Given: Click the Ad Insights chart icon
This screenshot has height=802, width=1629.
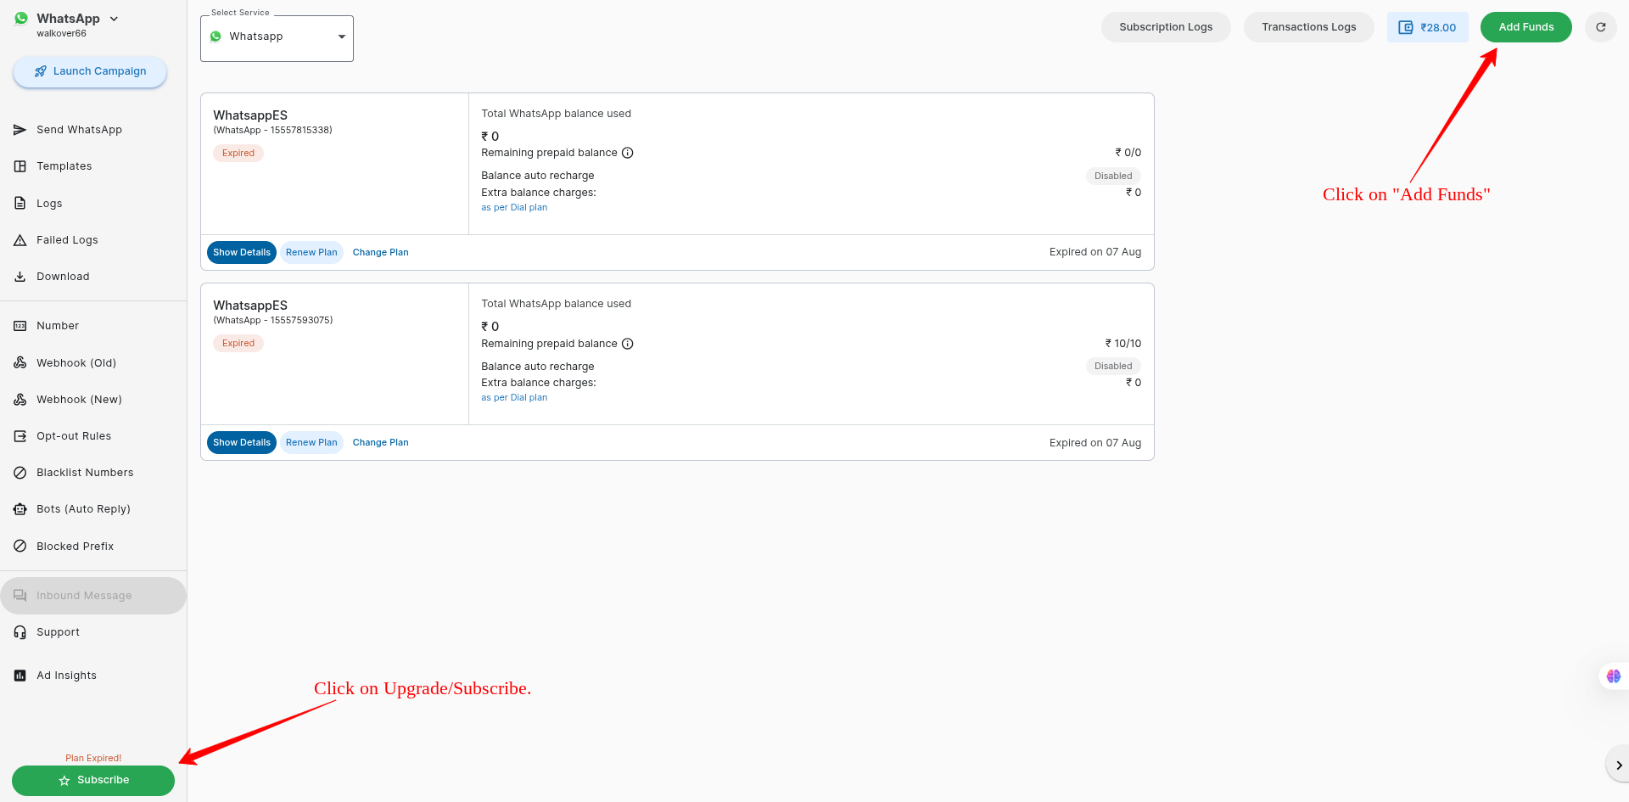Looking at the screenshot, I should (x=20, y=676).
